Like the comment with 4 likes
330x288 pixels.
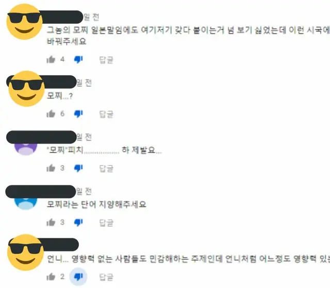tap(51, 60)
